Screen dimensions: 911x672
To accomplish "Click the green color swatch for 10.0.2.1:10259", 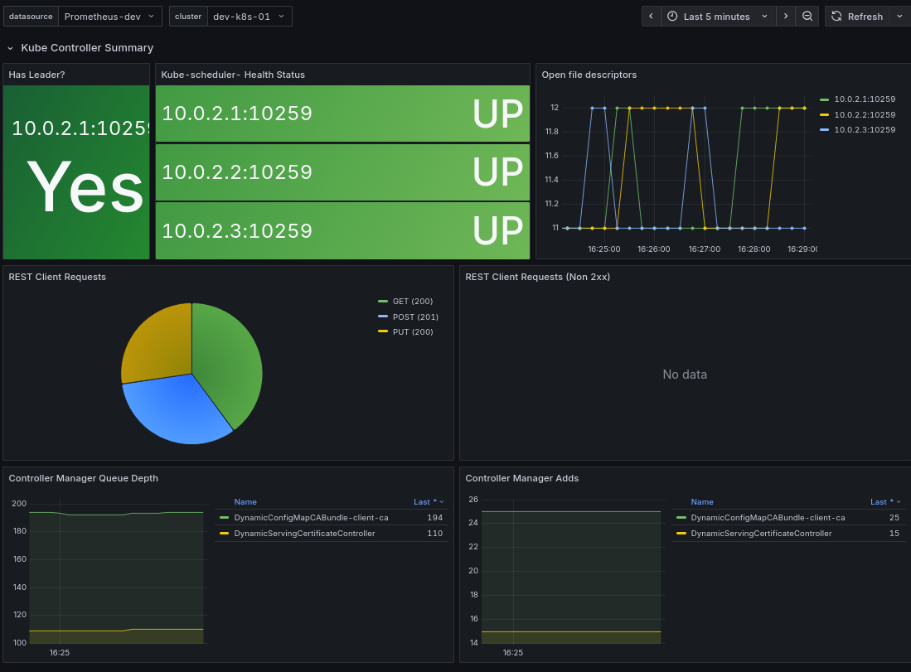I will click(x=824, y=100).
